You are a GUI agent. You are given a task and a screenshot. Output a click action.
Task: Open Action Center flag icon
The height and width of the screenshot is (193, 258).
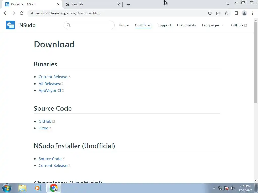tap(227, 188)
